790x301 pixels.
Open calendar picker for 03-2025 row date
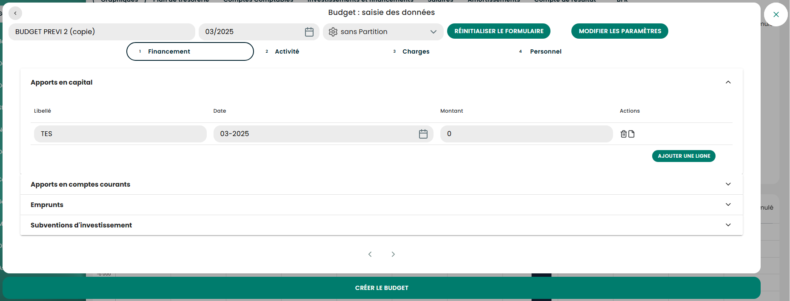pos(423,134)
